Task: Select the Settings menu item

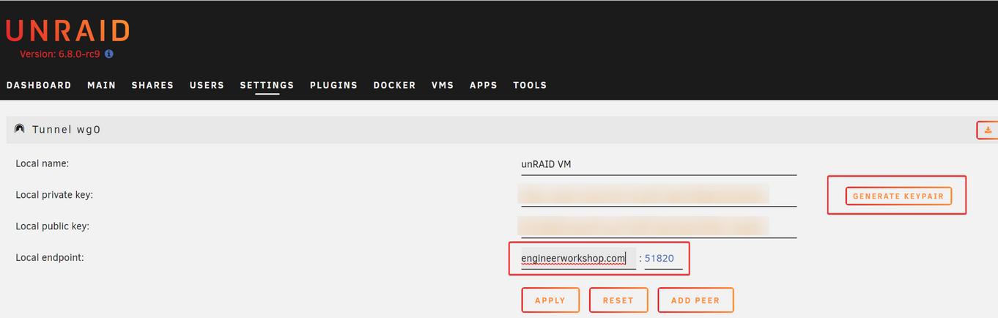Action: [x=267, y=85]
